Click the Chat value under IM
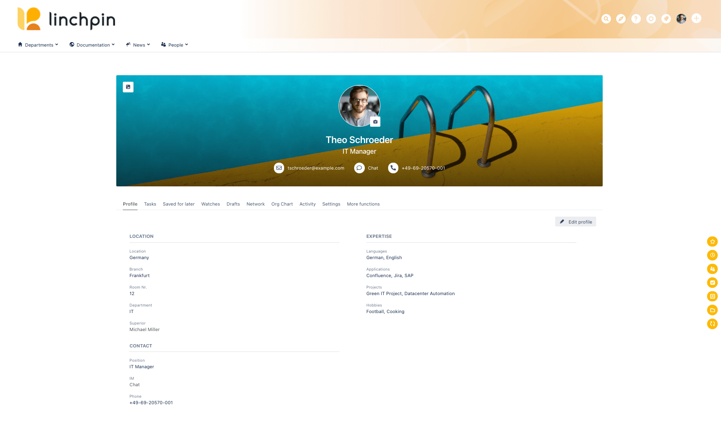Viewport: 721px width, 441px height. (x=135, y=385)
